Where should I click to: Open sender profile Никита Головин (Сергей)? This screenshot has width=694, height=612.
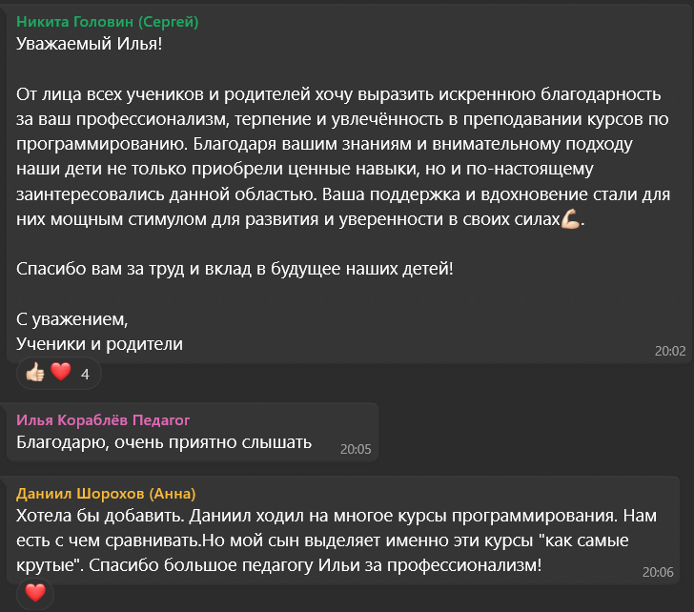[x=107, y=22]
